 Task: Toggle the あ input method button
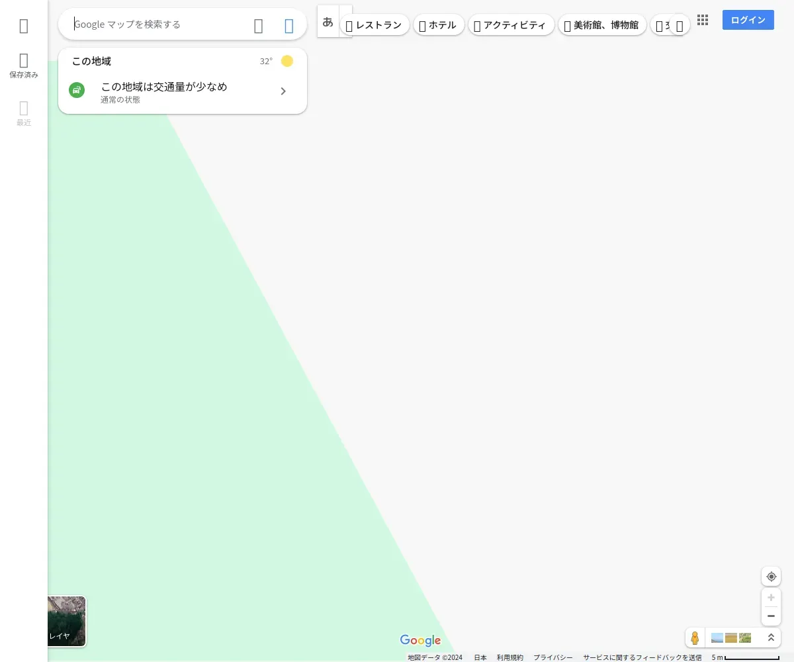pyautogui.click(x=328, y=21)
